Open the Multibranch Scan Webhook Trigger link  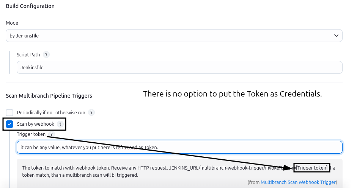pyautogui.click(x=298, y=182)
